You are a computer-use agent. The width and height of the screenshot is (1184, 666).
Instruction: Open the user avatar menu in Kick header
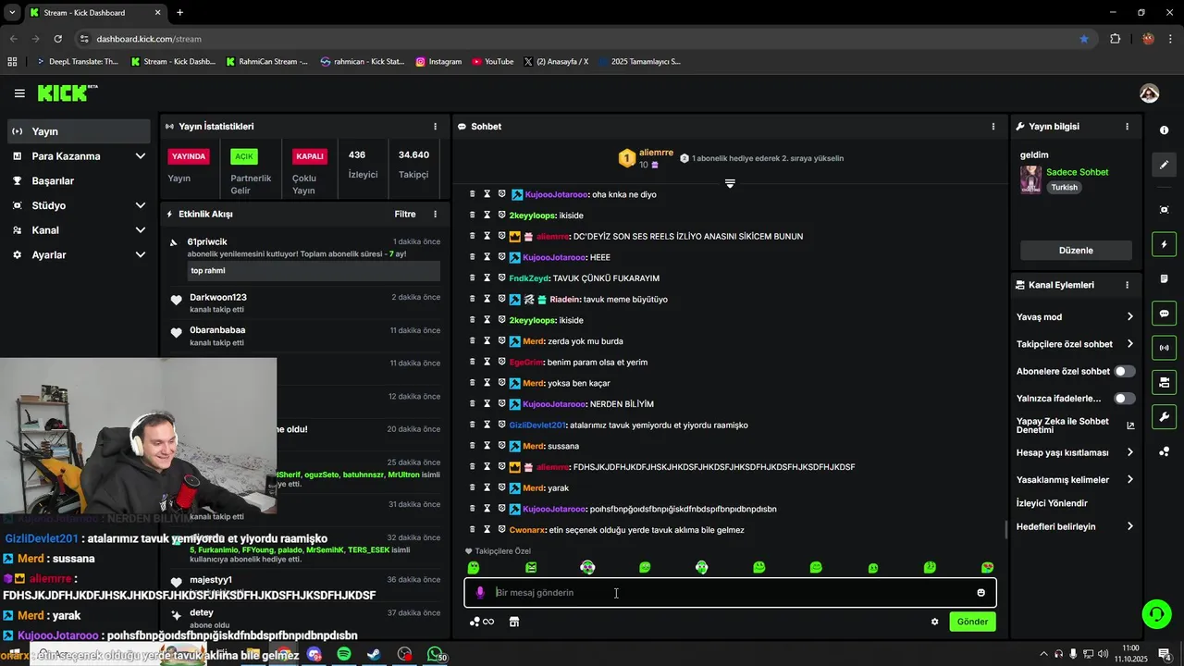[1149, 93]
